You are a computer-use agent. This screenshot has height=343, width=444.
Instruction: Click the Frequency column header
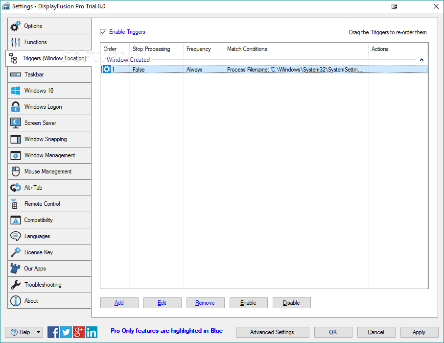pyautogui.click(x=204, y=49)
